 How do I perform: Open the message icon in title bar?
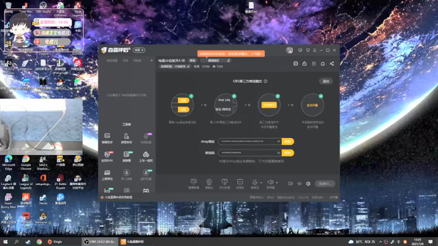click(x=300, y=50)
